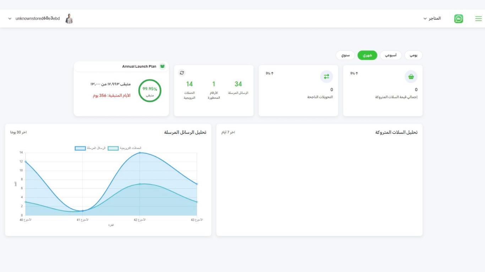Click the green basket icon
485x272 pixels.
(x=411, y=76)
